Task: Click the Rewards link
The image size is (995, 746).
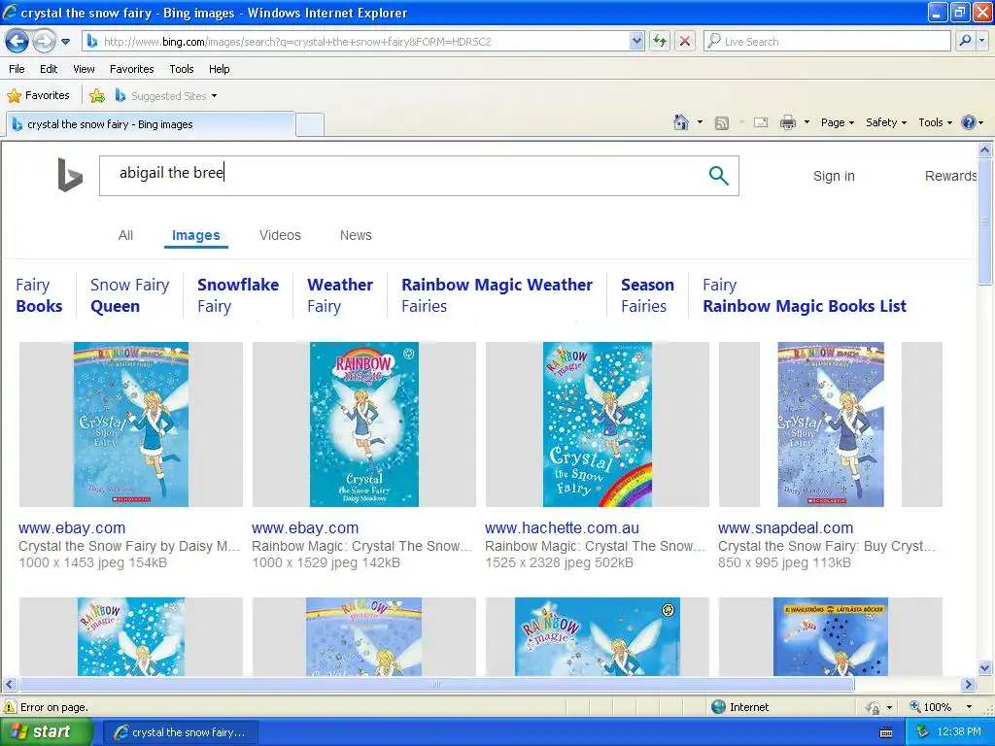Action: click(x=950, y=176)
